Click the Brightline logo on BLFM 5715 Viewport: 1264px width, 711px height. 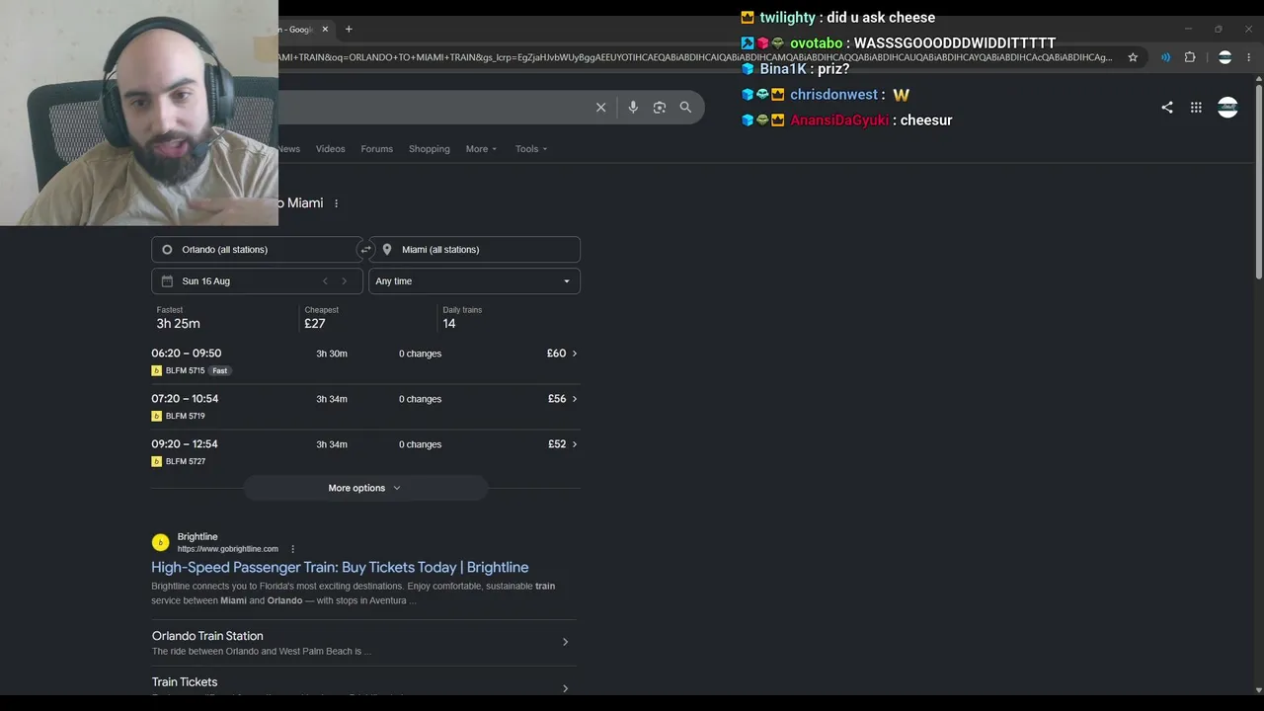[x=156, y=371]
